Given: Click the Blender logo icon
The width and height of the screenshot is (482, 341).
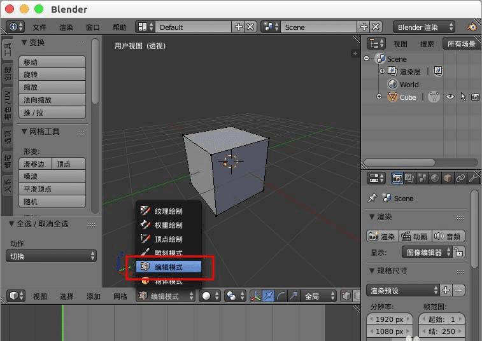Looking at the screenshot, I should 472,27.
